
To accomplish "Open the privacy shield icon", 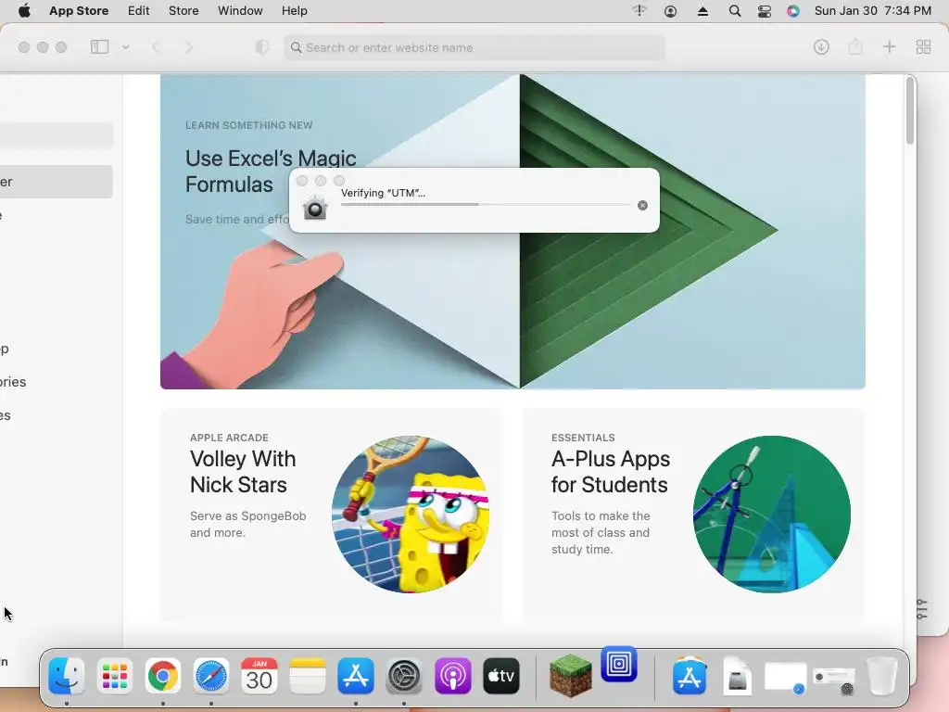I will [x=262, y=47].
